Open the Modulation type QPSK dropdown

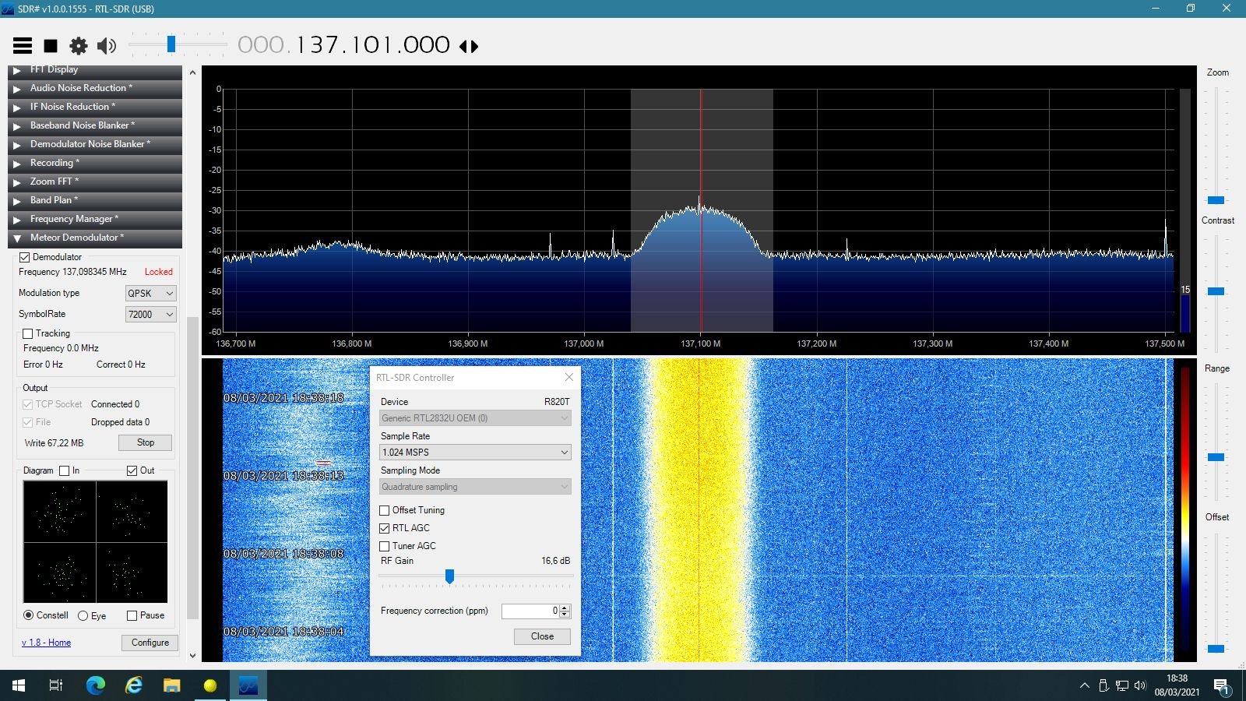tap(150, 293)
